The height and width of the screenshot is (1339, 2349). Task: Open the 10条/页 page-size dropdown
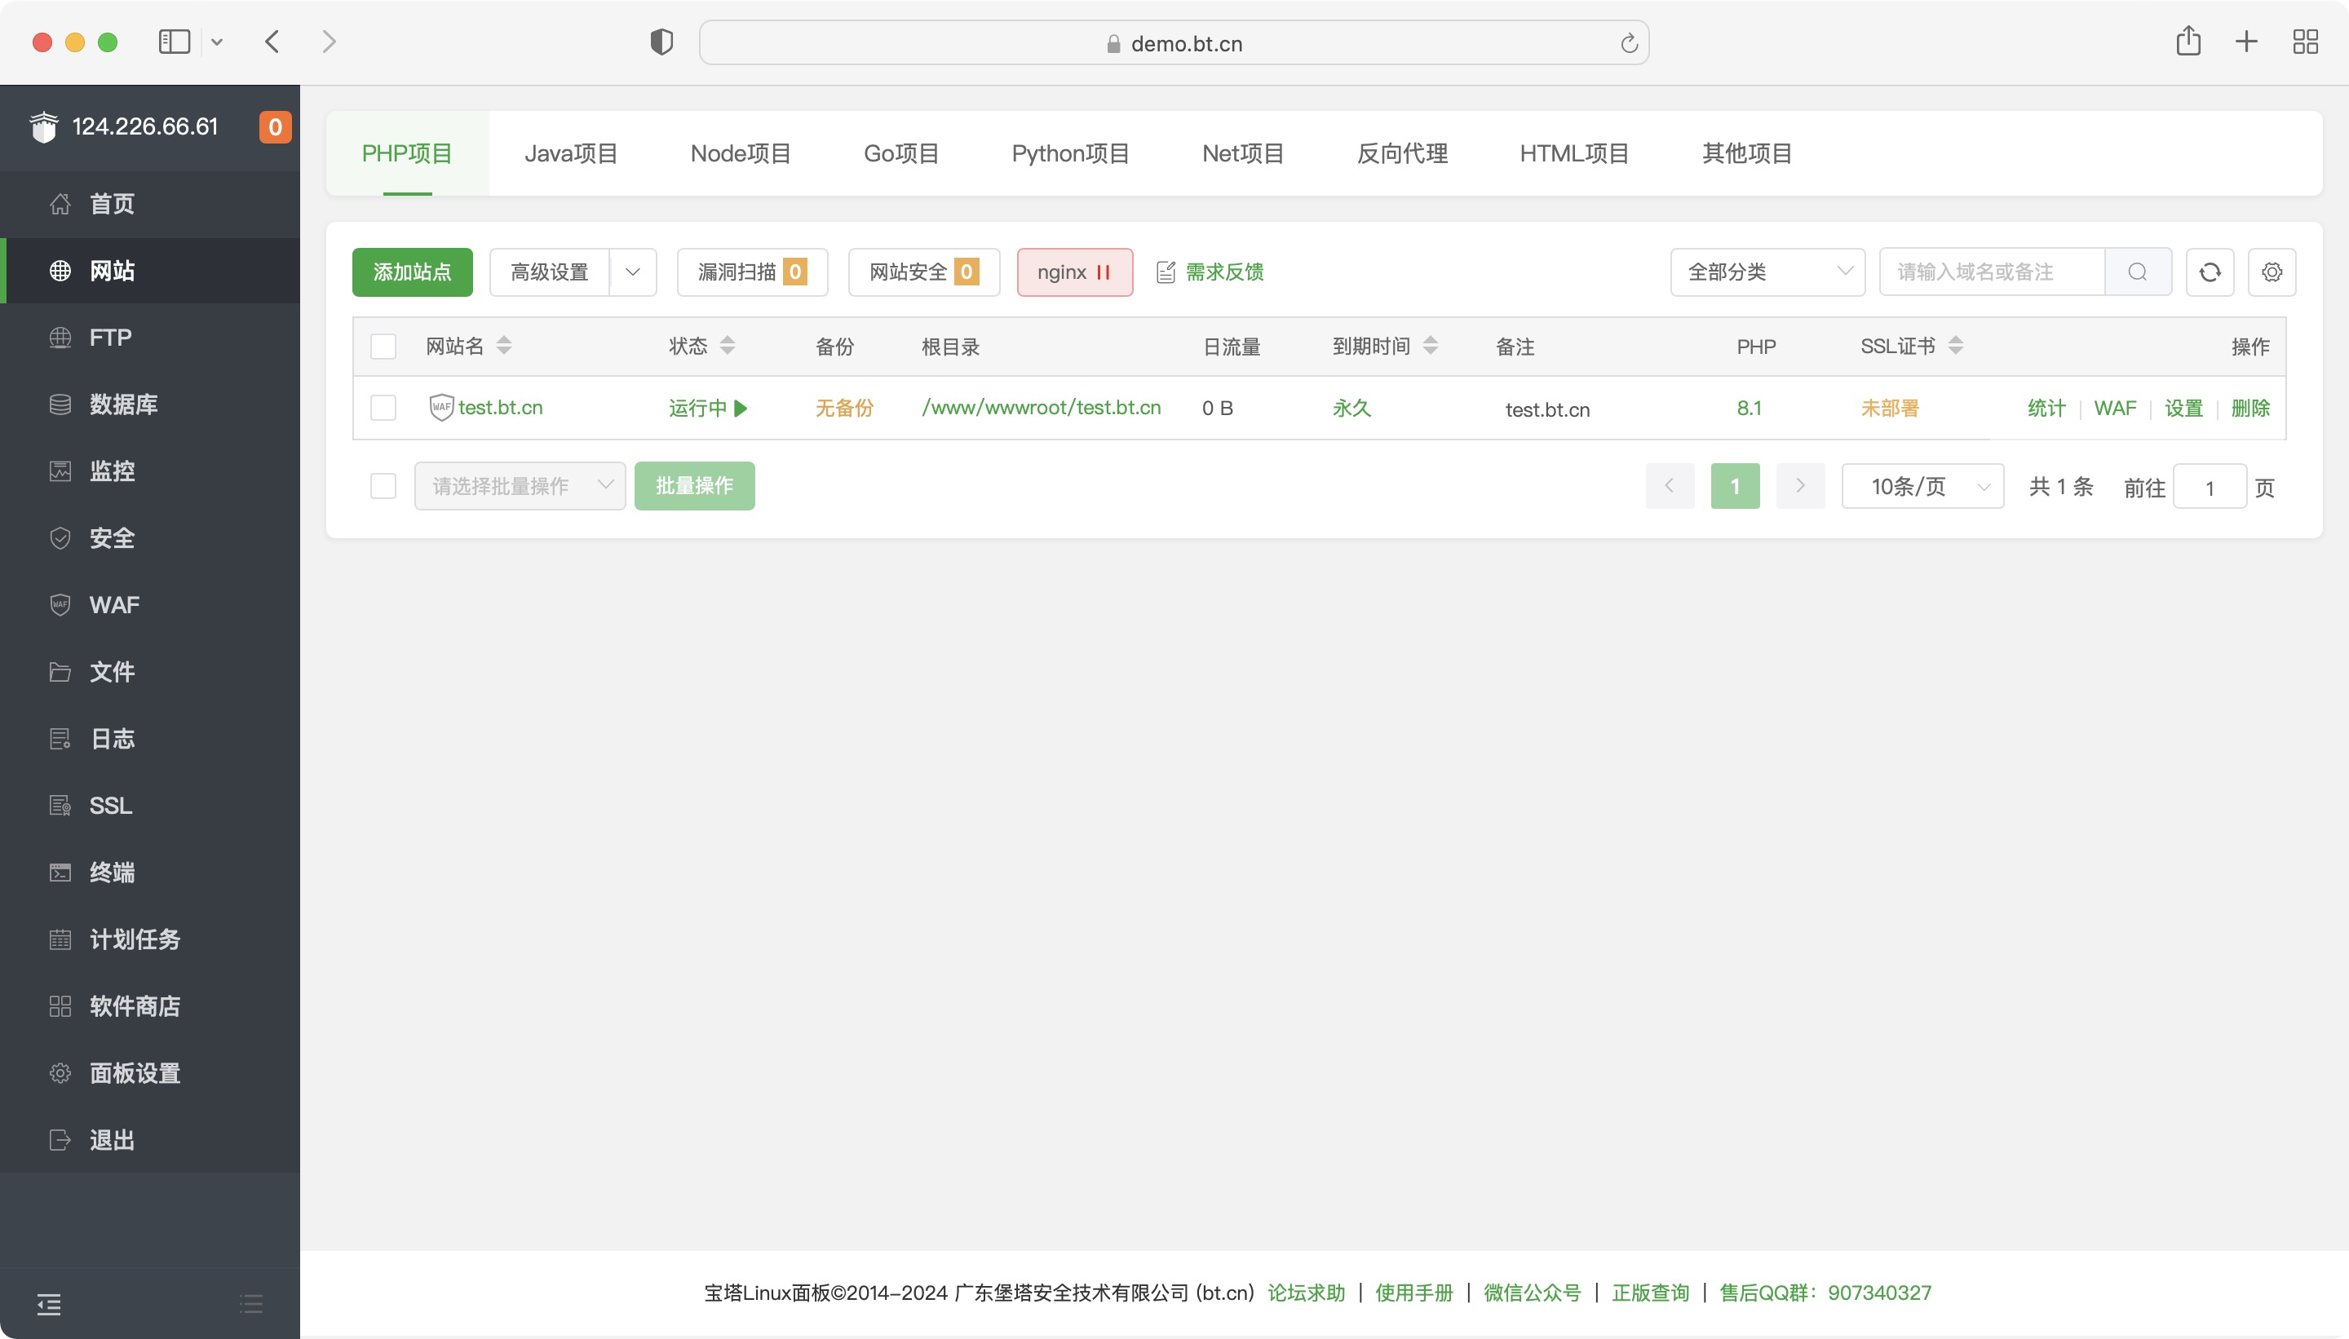pyautogui.click(x=1922, y=485)
